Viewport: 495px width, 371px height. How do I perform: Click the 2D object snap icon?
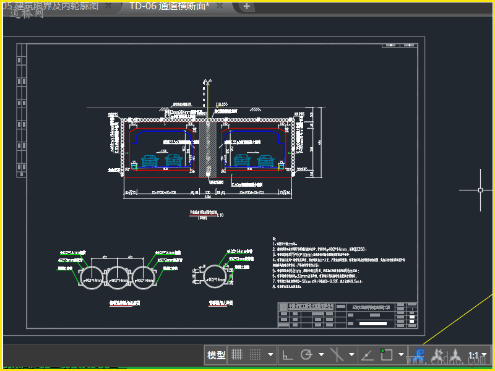tap(387, 355)
